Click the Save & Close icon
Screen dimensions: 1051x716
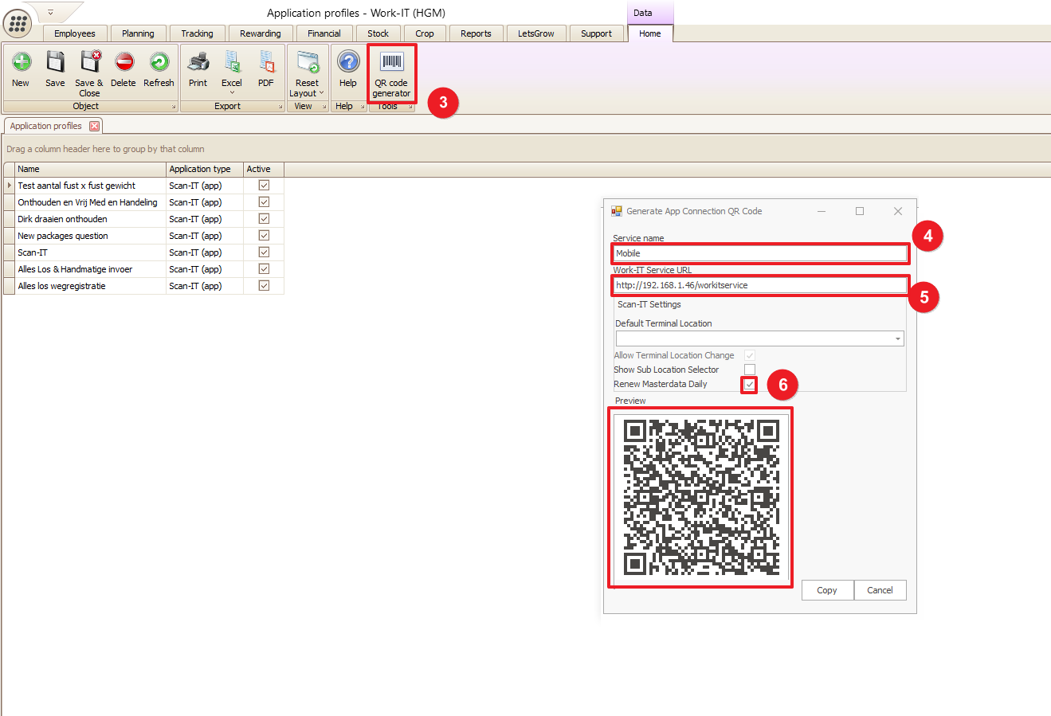click(90, 62)
